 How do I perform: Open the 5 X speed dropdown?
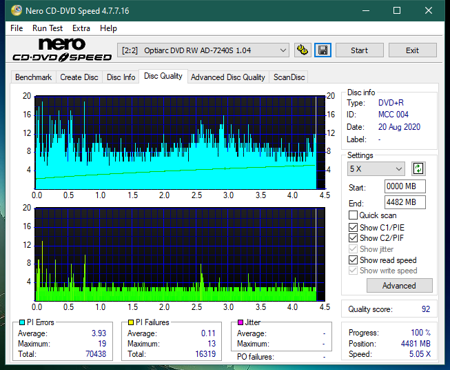tap(376, 168)
